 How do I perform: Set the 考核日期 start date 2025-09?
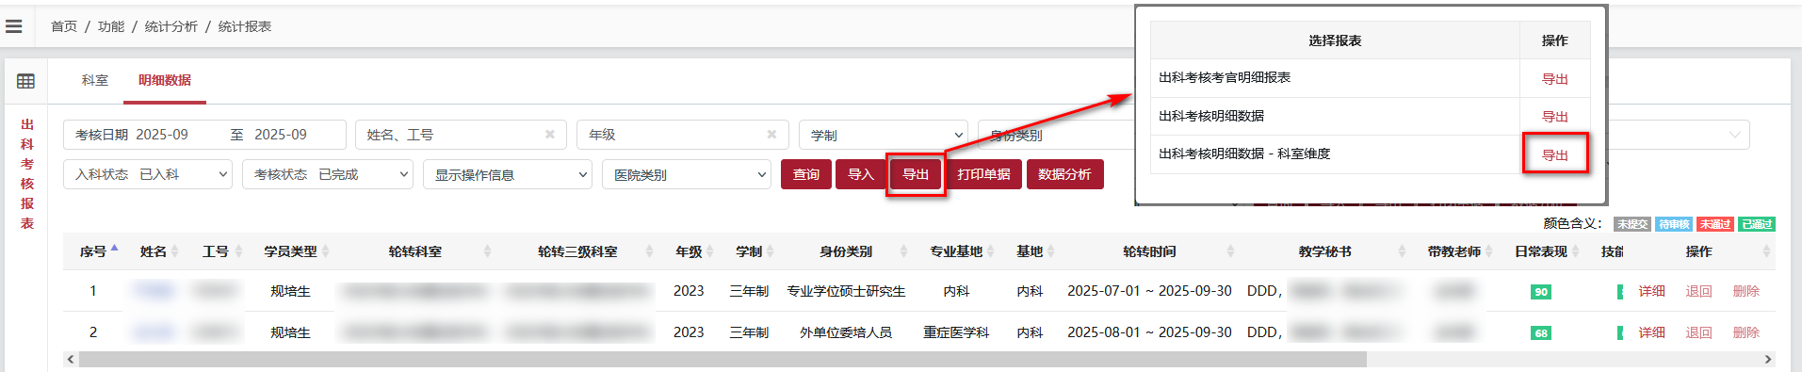point(162,135)
